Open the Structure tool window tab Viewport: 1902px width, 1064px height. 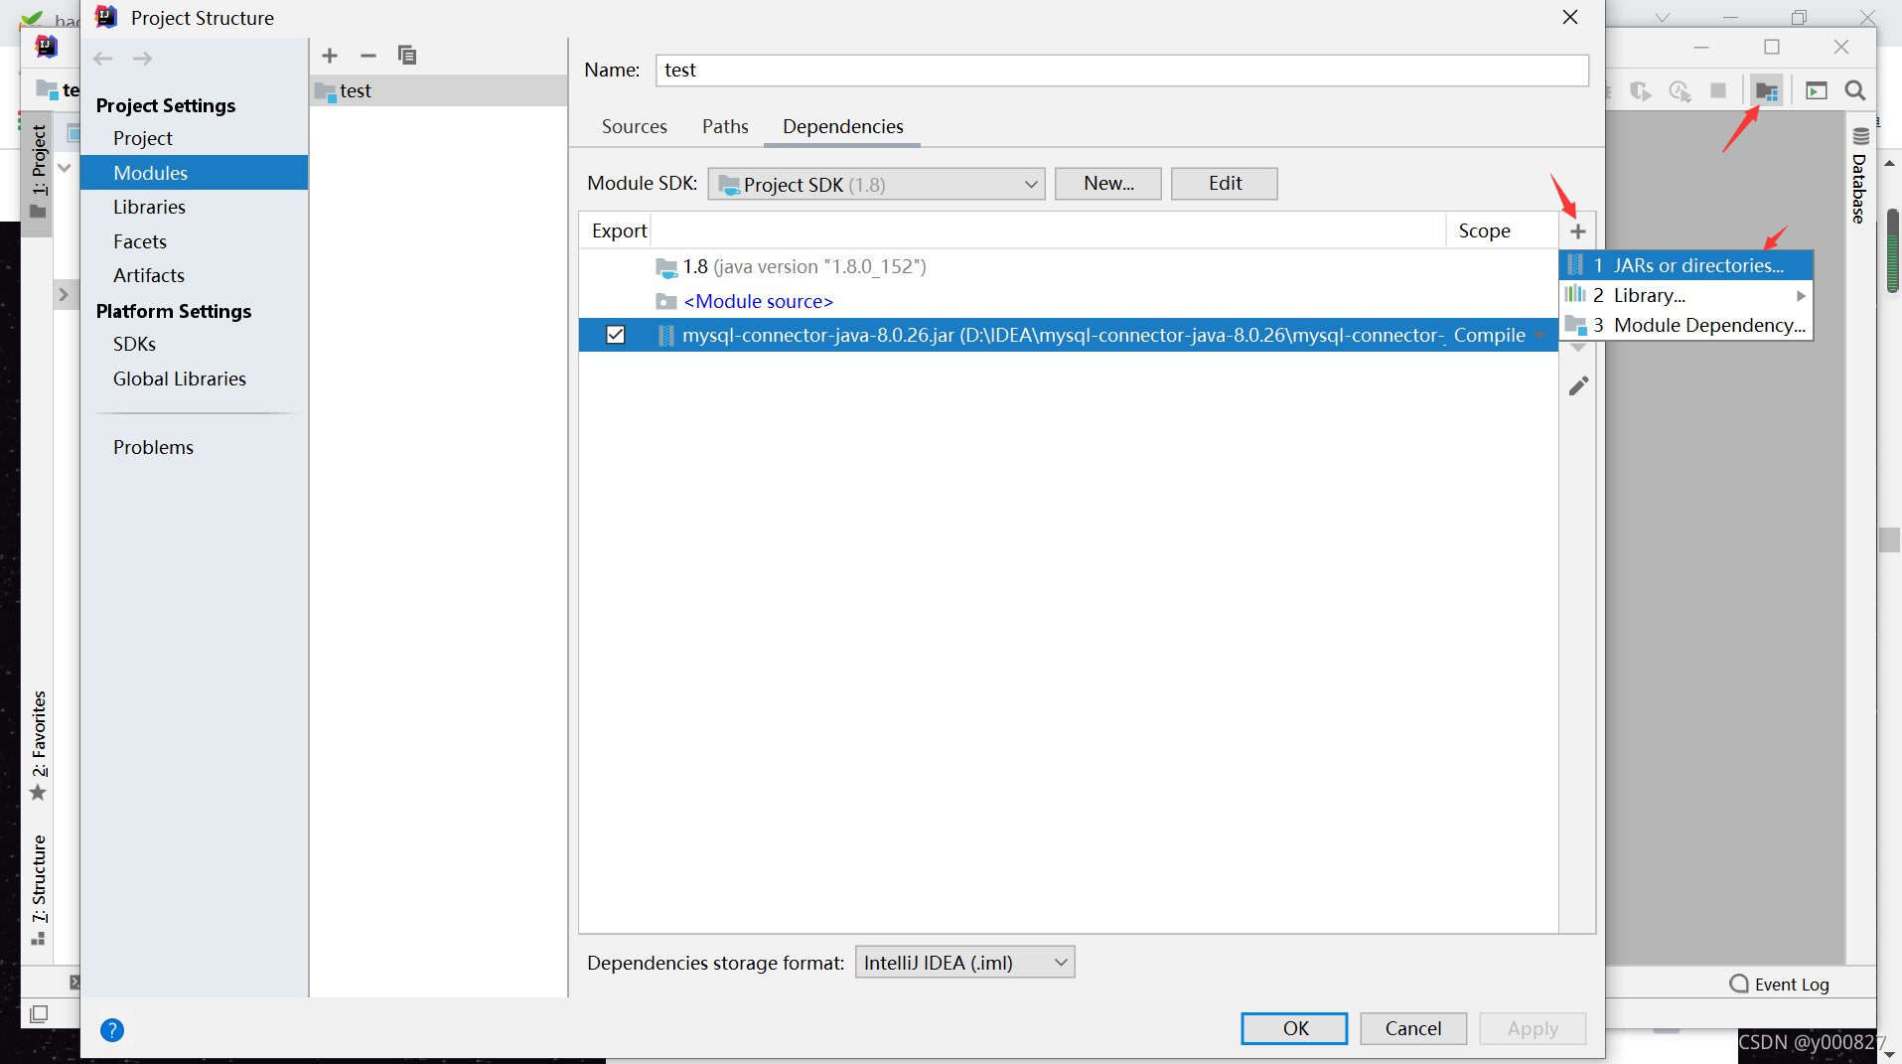pos(38,889)
